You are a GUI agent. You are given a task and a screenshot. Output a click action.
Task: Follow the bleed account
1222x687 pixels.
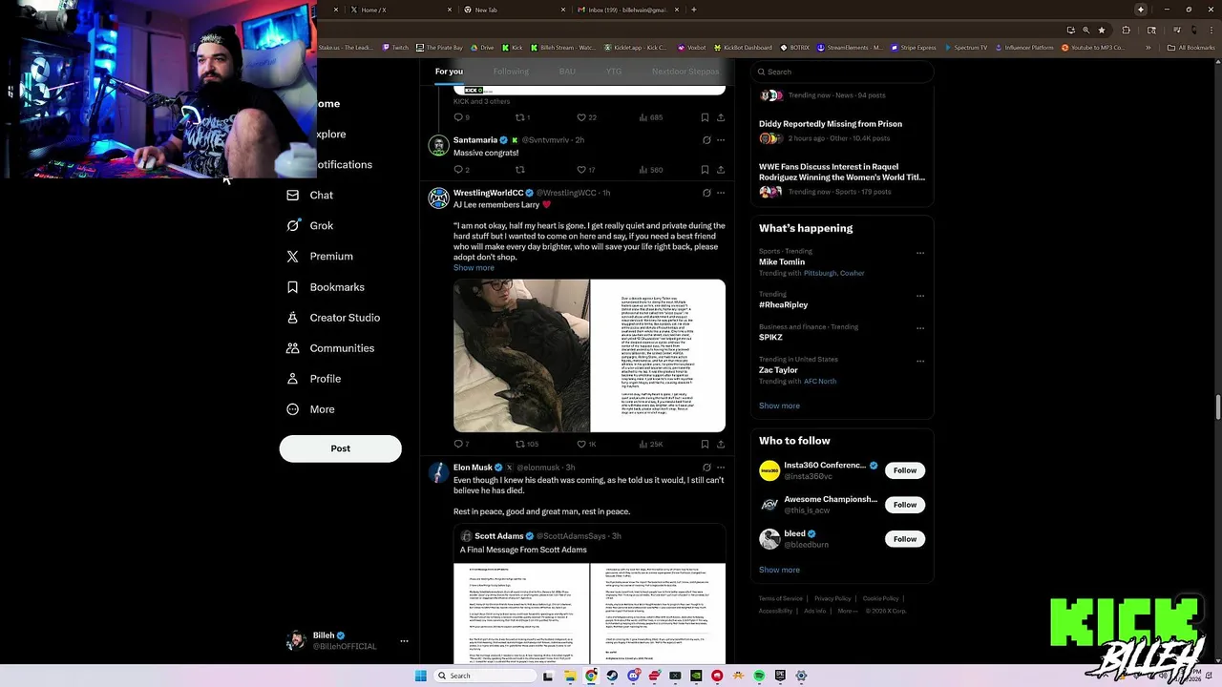[x=905, y=539]
